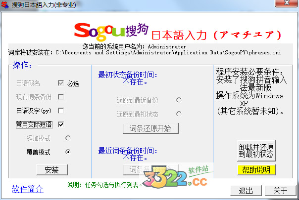Select the 添加模式 radio button
Image resolution: width=299 pixels, height=200 pixels.
point(68,138)
